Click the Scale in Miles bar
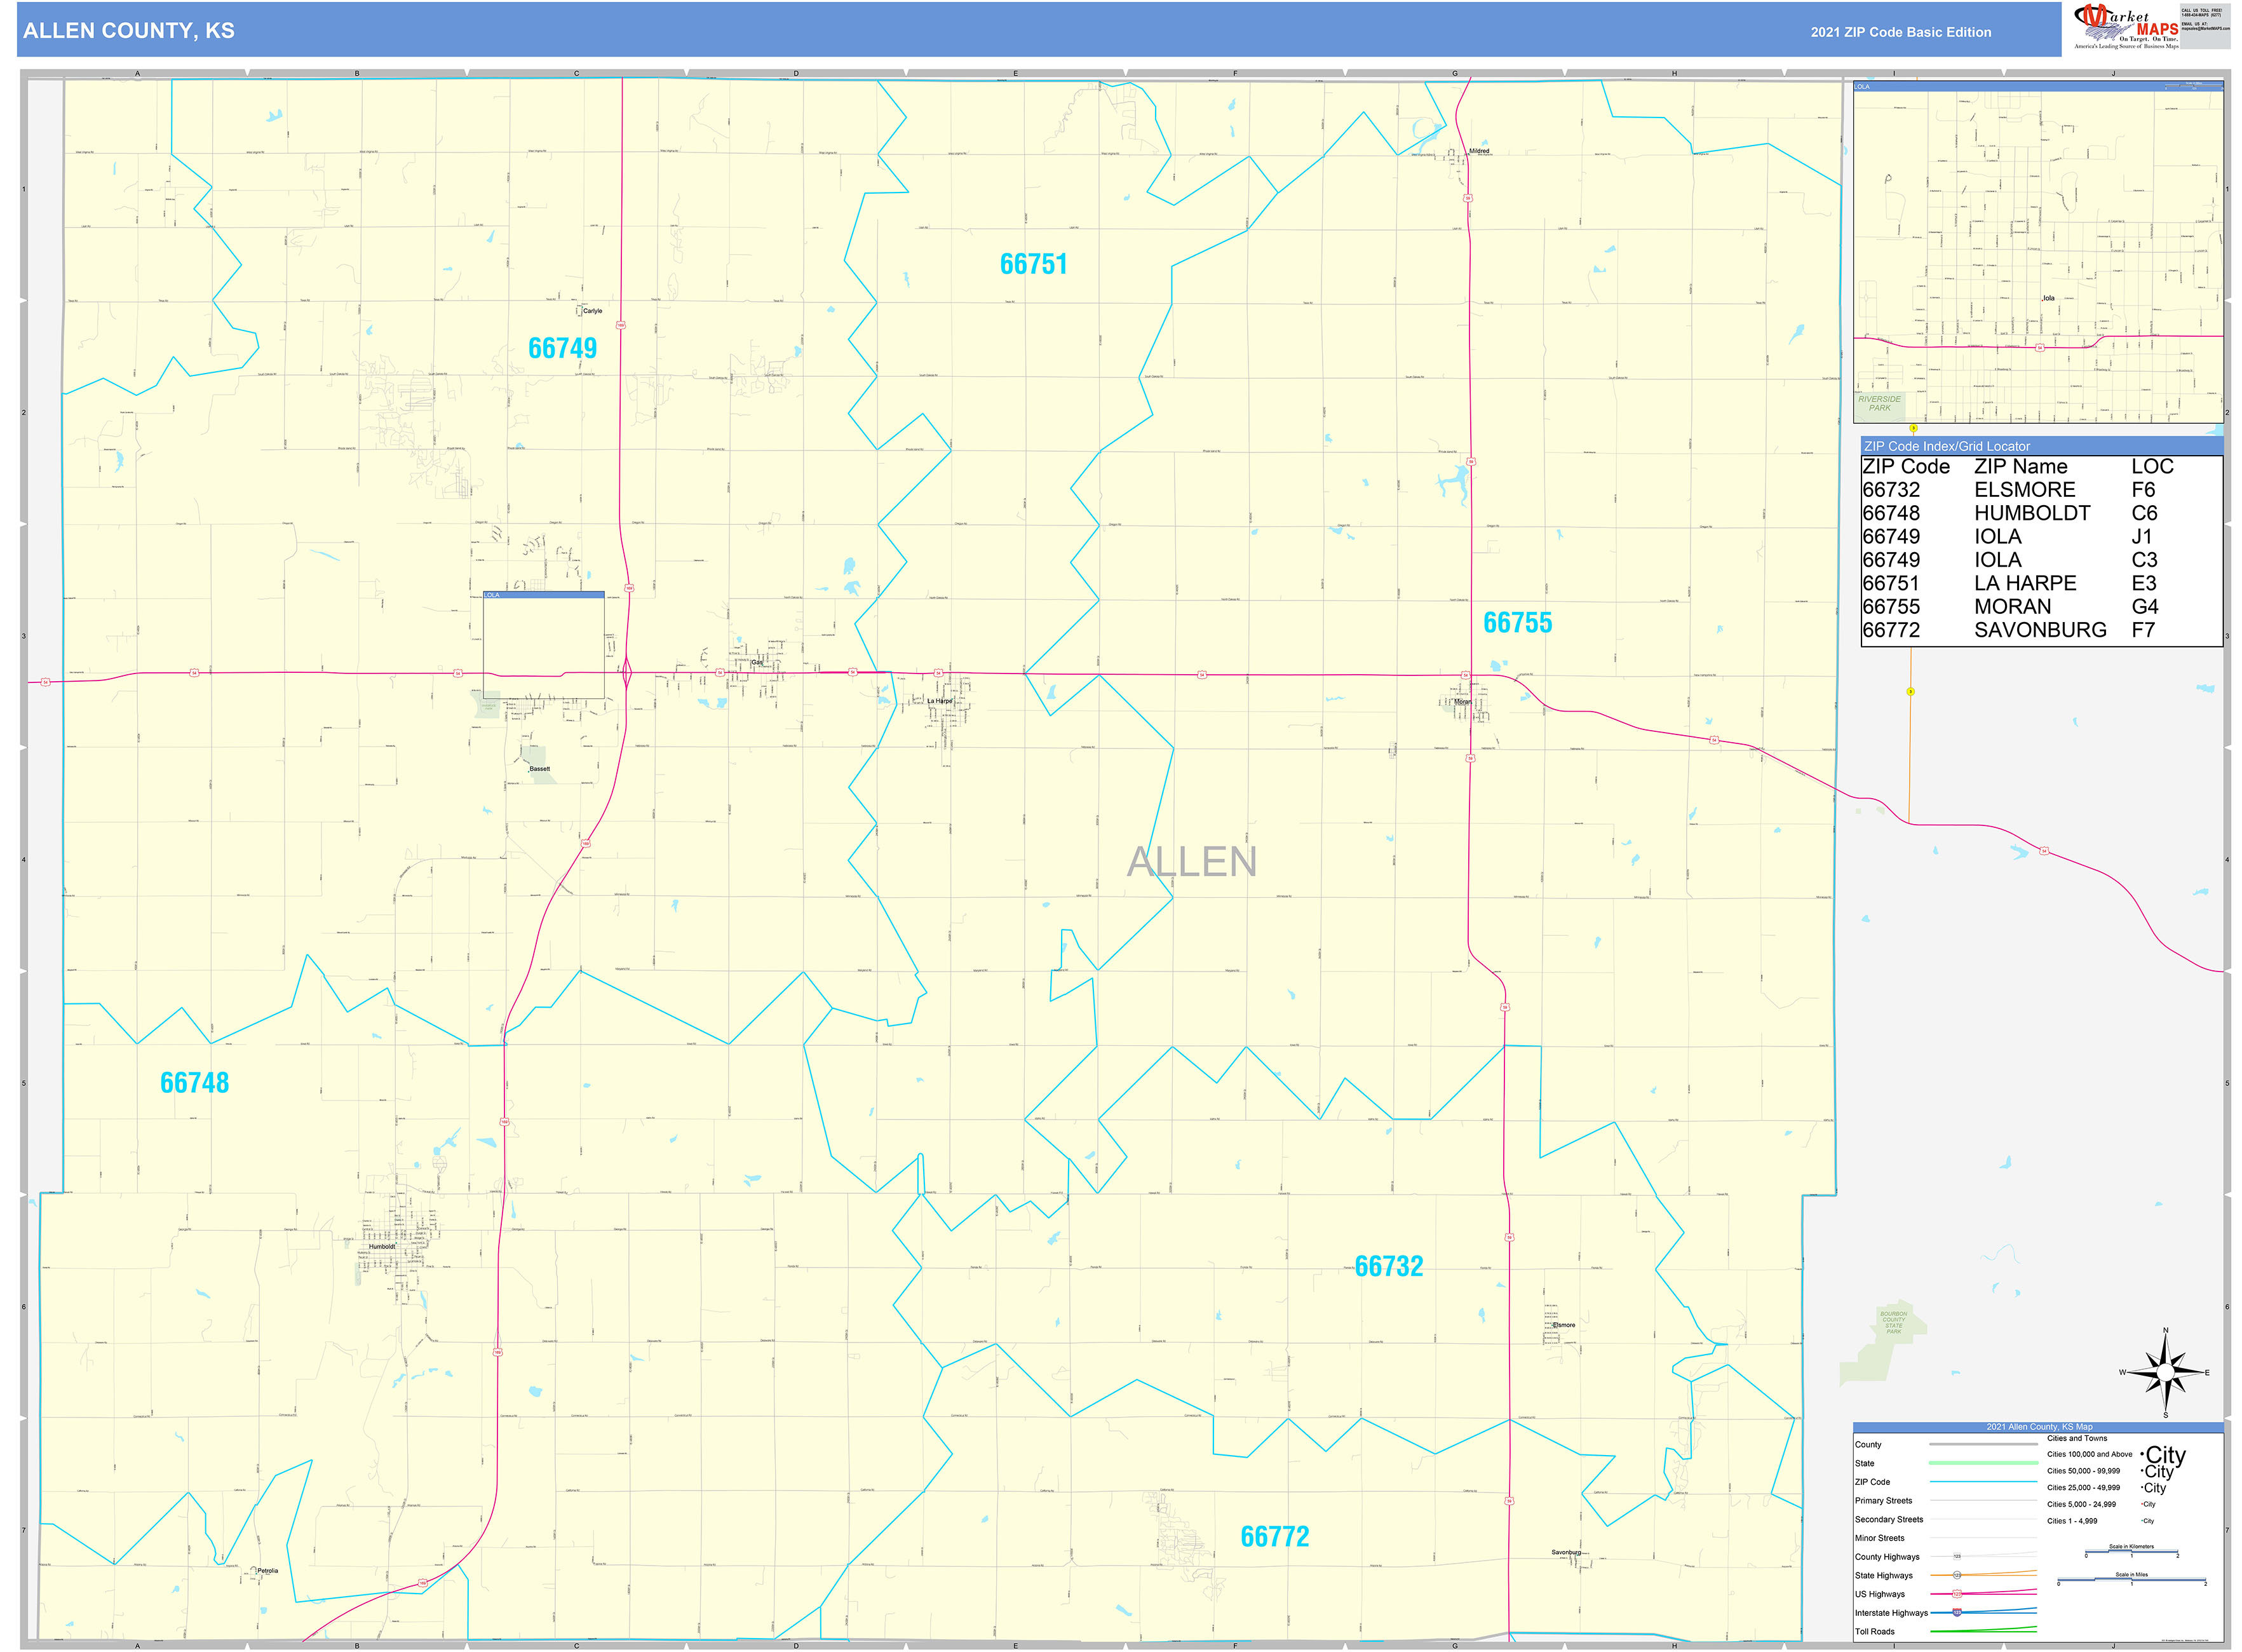Viewport: 2242px width, 1652px height. [x=2132, y=1580]
